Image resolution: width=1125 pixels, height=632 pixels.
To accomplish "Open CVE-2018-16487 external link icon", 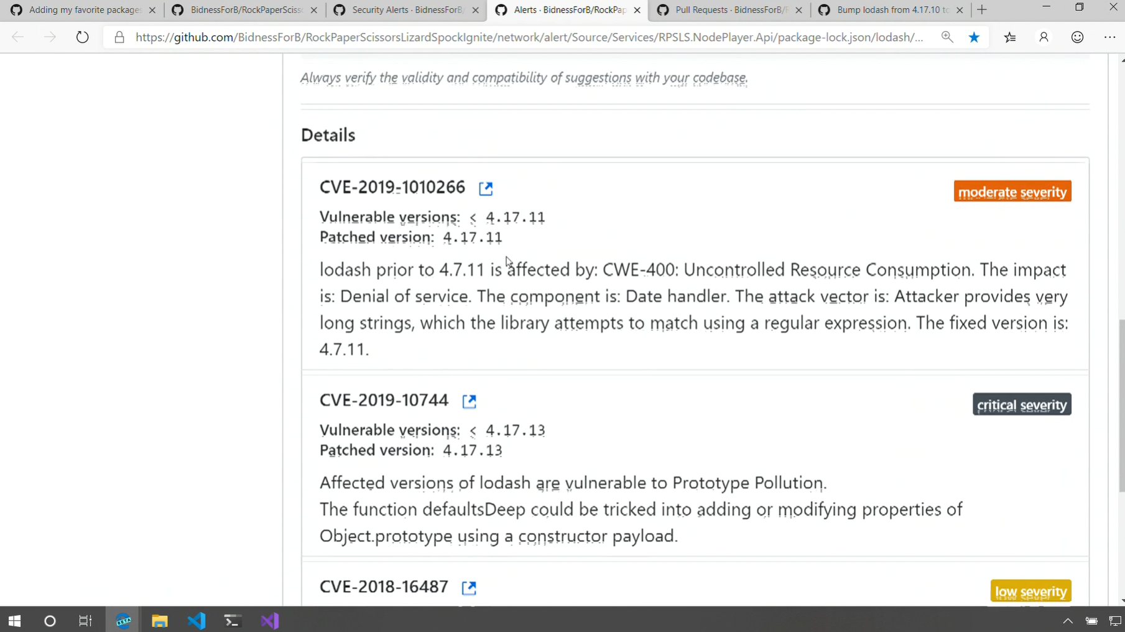I will pos(469,588).
